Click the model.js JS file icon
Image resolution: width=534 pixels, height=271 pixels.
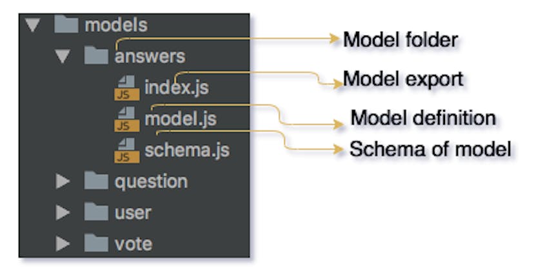[126, 119]
